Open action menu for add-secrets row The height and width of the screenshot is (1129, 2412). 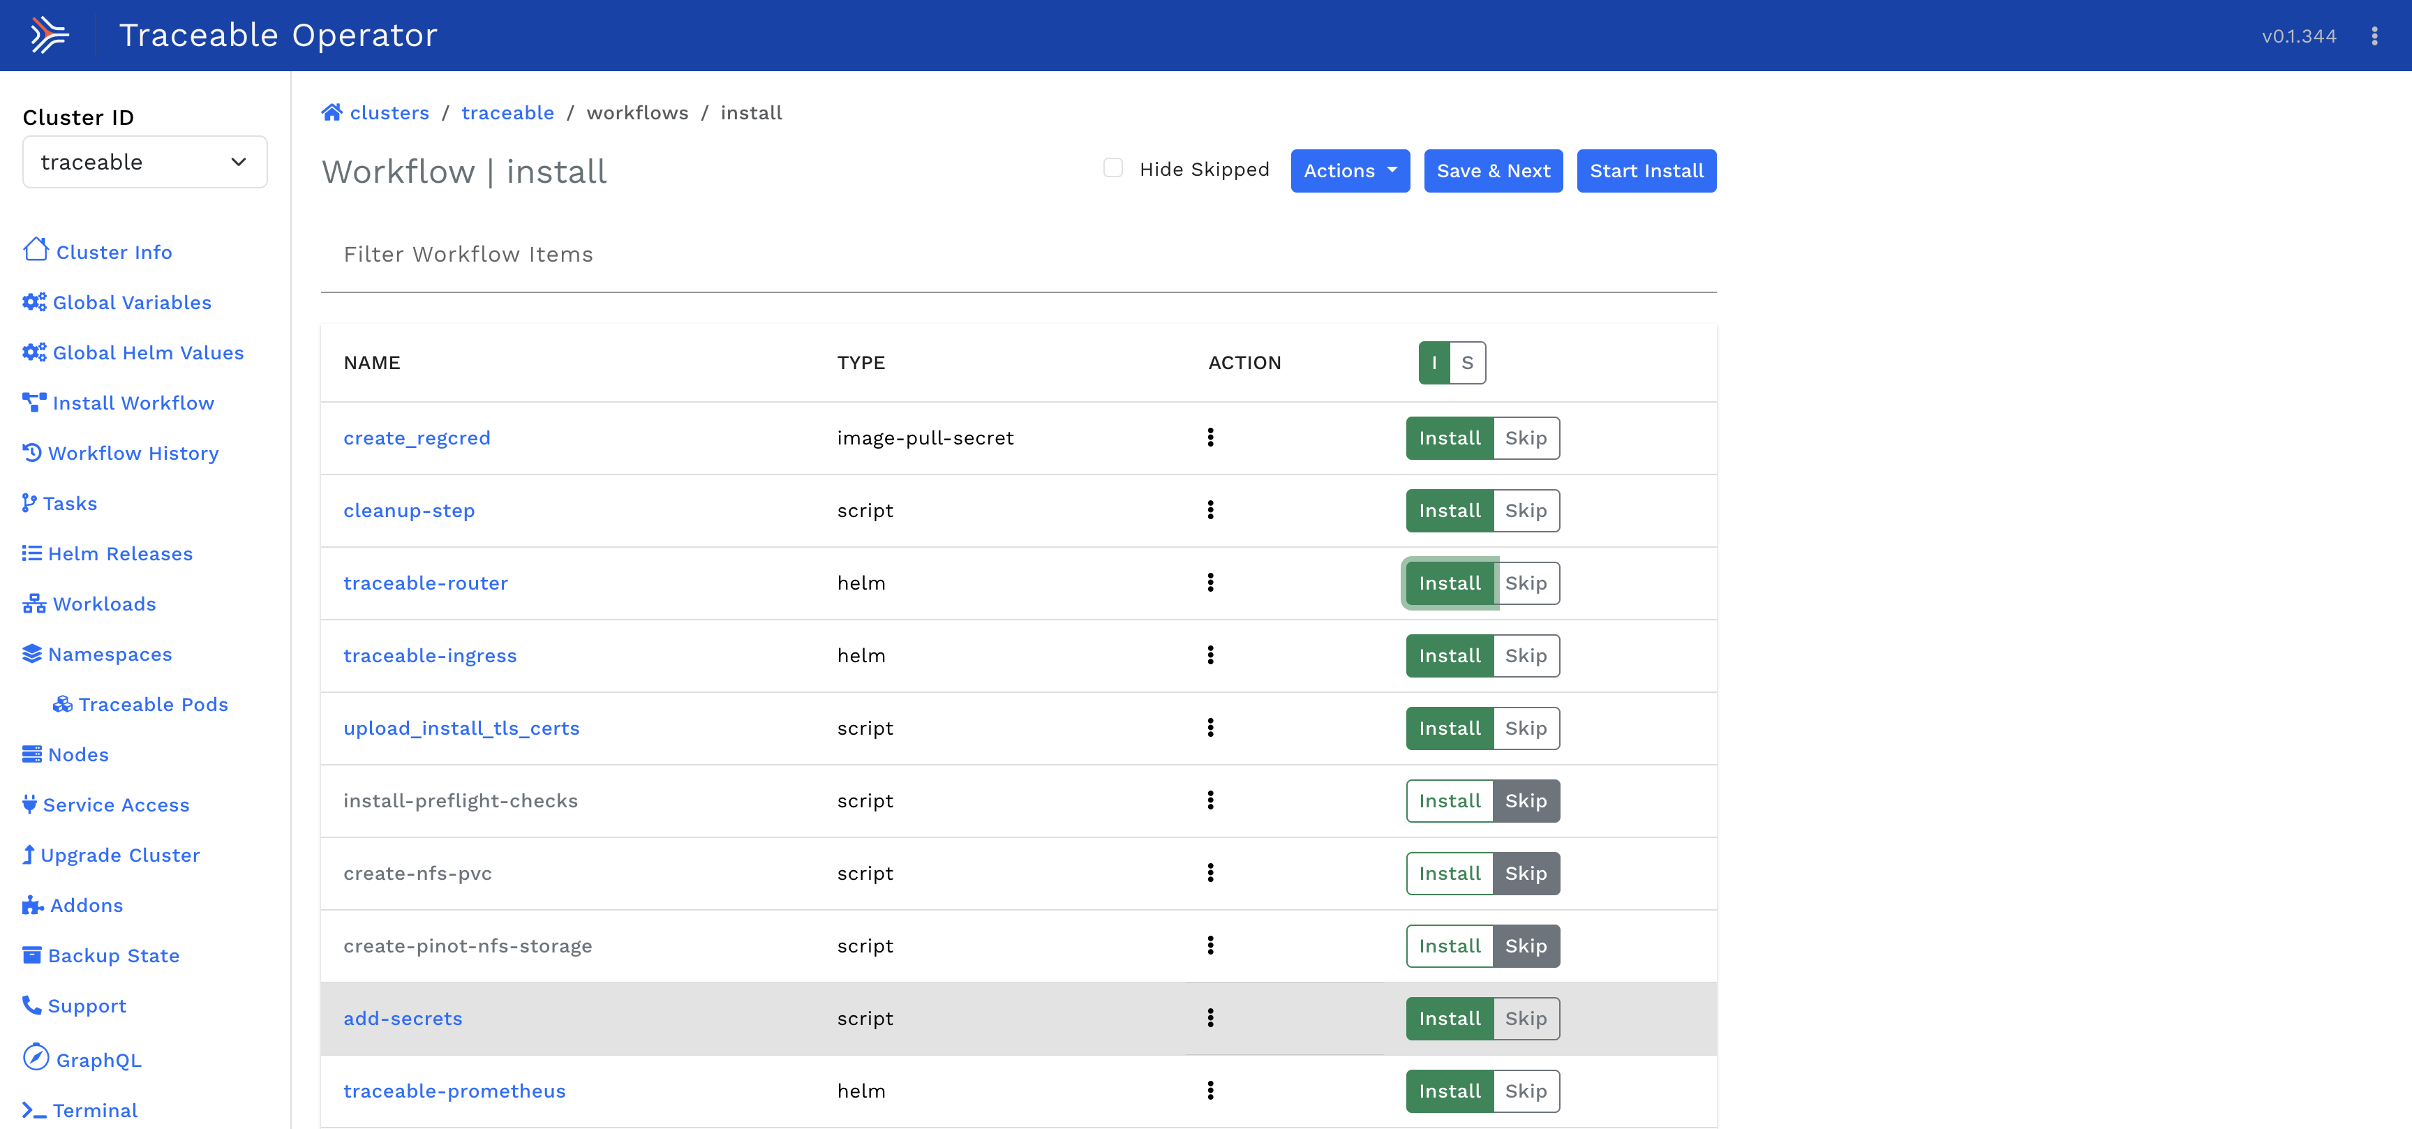pos(1209,1017)
